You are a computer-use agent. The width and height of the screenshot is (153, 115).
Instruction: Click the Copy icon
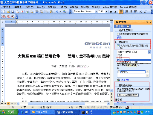[47, 12]
